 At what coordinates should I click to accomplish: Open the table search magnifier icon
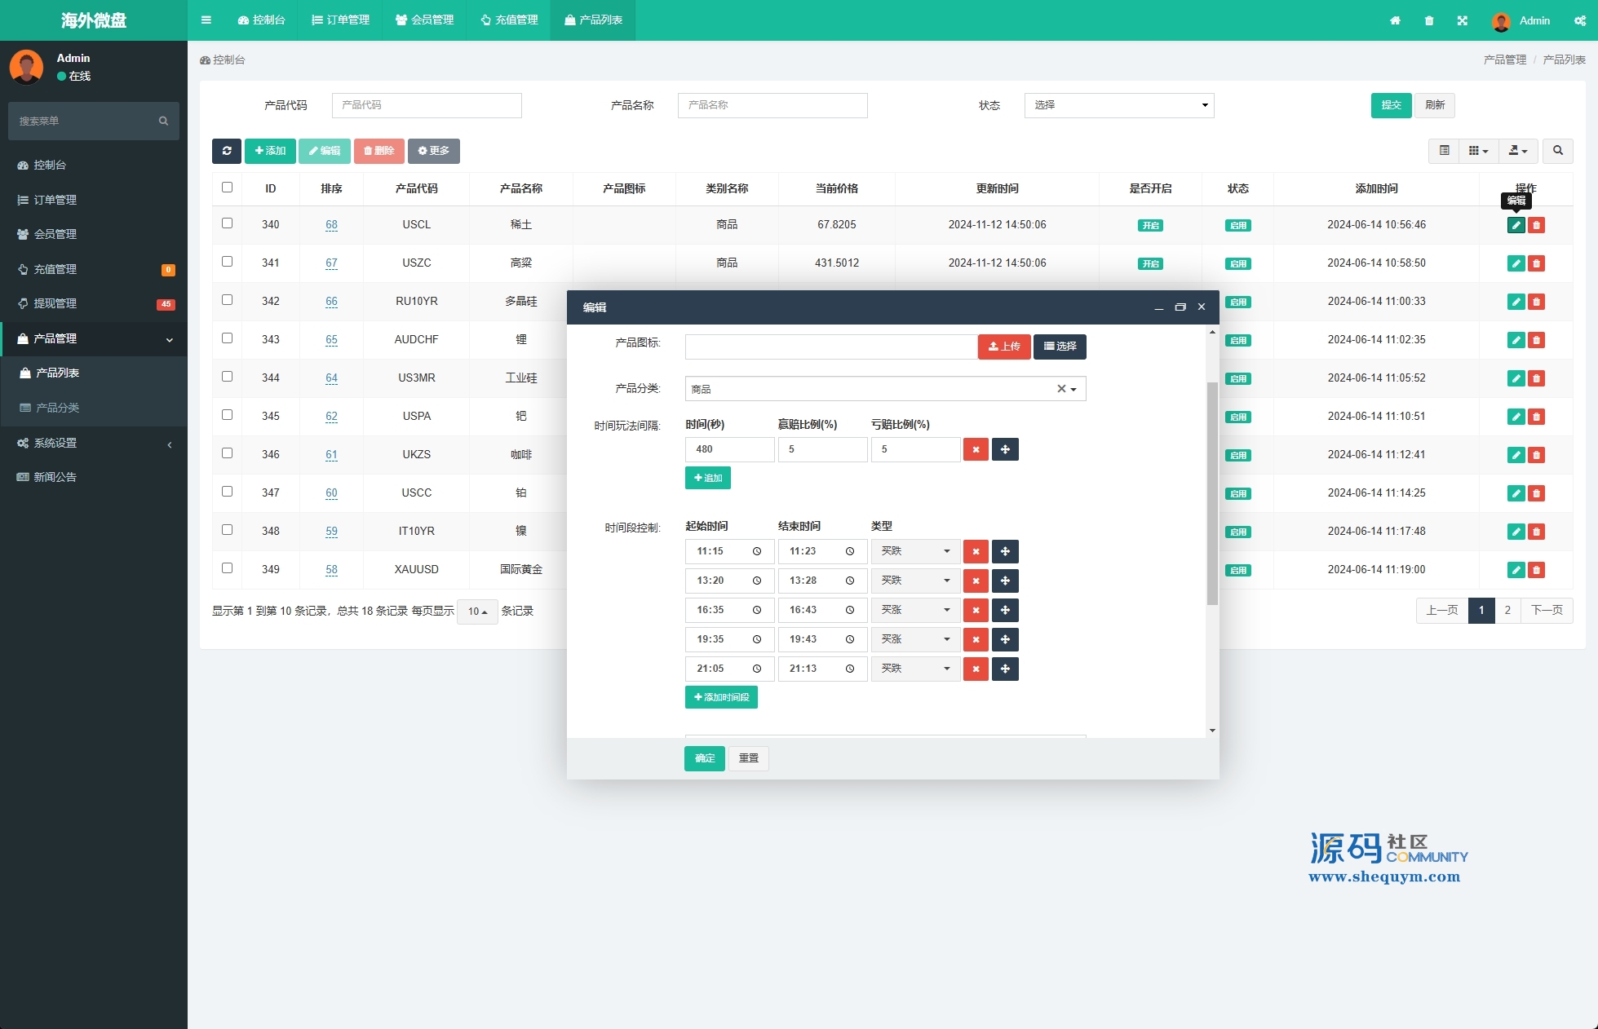[1558, 151]
